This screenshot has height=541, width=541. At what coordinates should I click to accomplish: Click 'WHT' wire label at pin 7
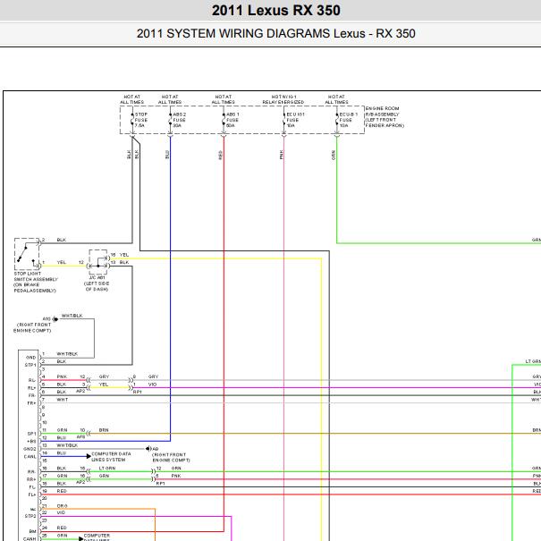coord(62,400)
